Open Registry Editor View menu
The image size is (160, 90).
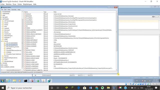coord(9,9)
